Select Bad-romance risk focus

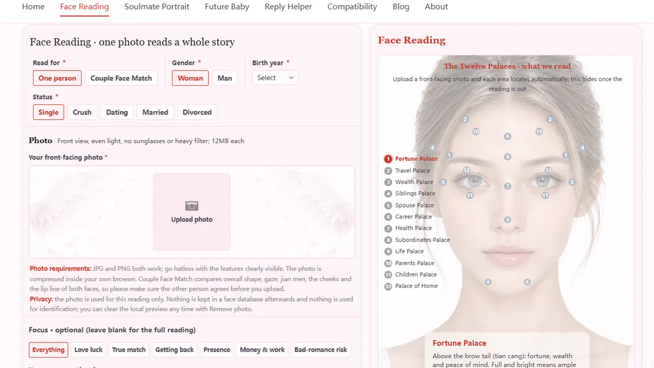click(321, 350)
